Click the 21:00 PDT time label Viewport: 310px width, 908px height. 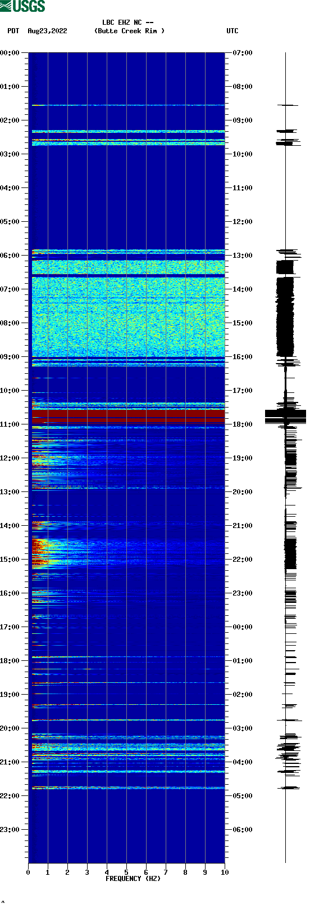[10, 762]
